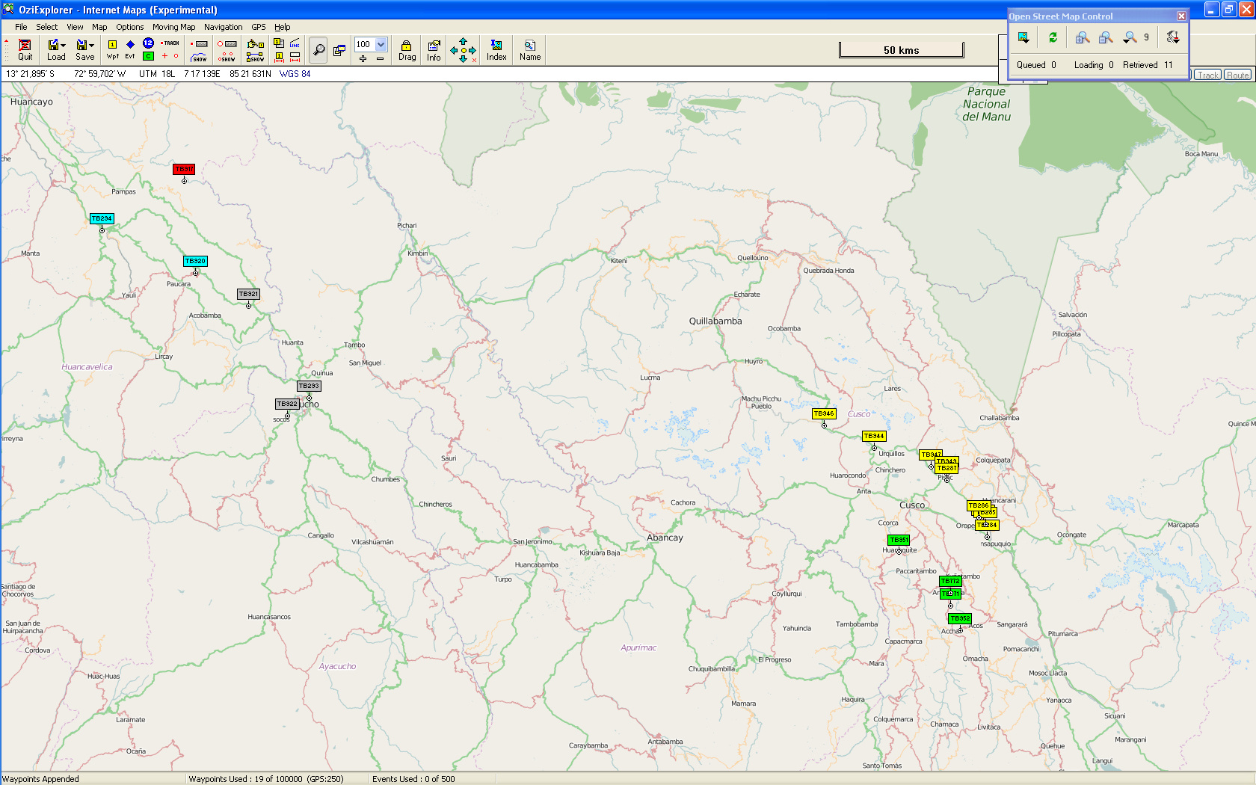Click the blue number 12 circle icon
Image resolution: width=1256 pixels, height=785 pixels.
(148, 43)
